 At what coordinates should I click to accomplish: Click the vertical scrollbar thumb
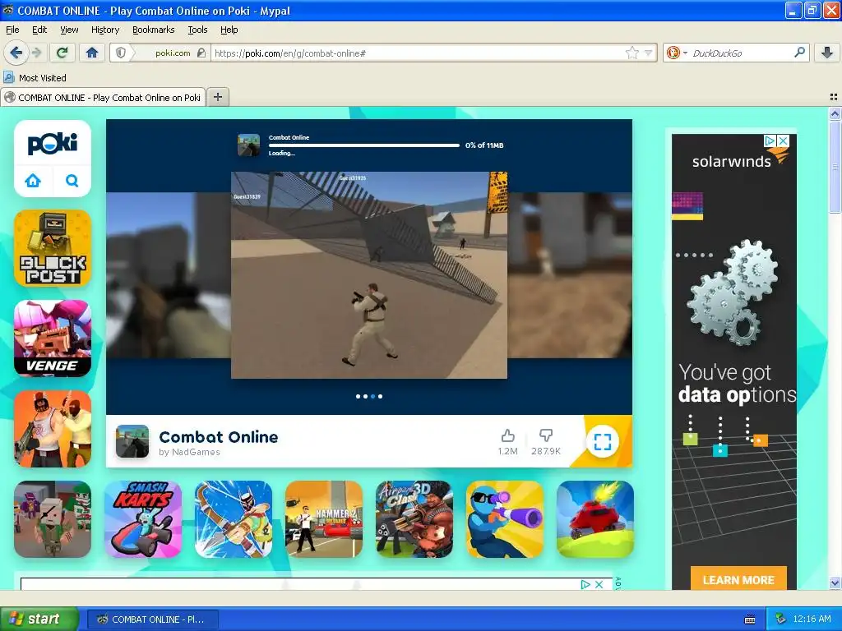coord(835,166)
